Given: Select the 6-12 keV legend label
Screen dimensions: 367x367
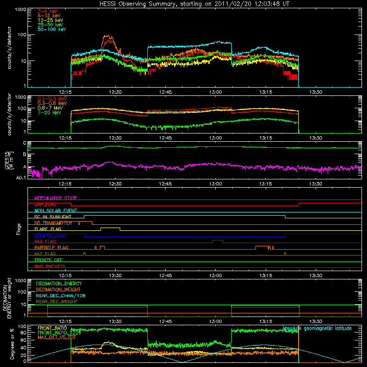Looking at the screenshot, I should (x=49, y=16).
